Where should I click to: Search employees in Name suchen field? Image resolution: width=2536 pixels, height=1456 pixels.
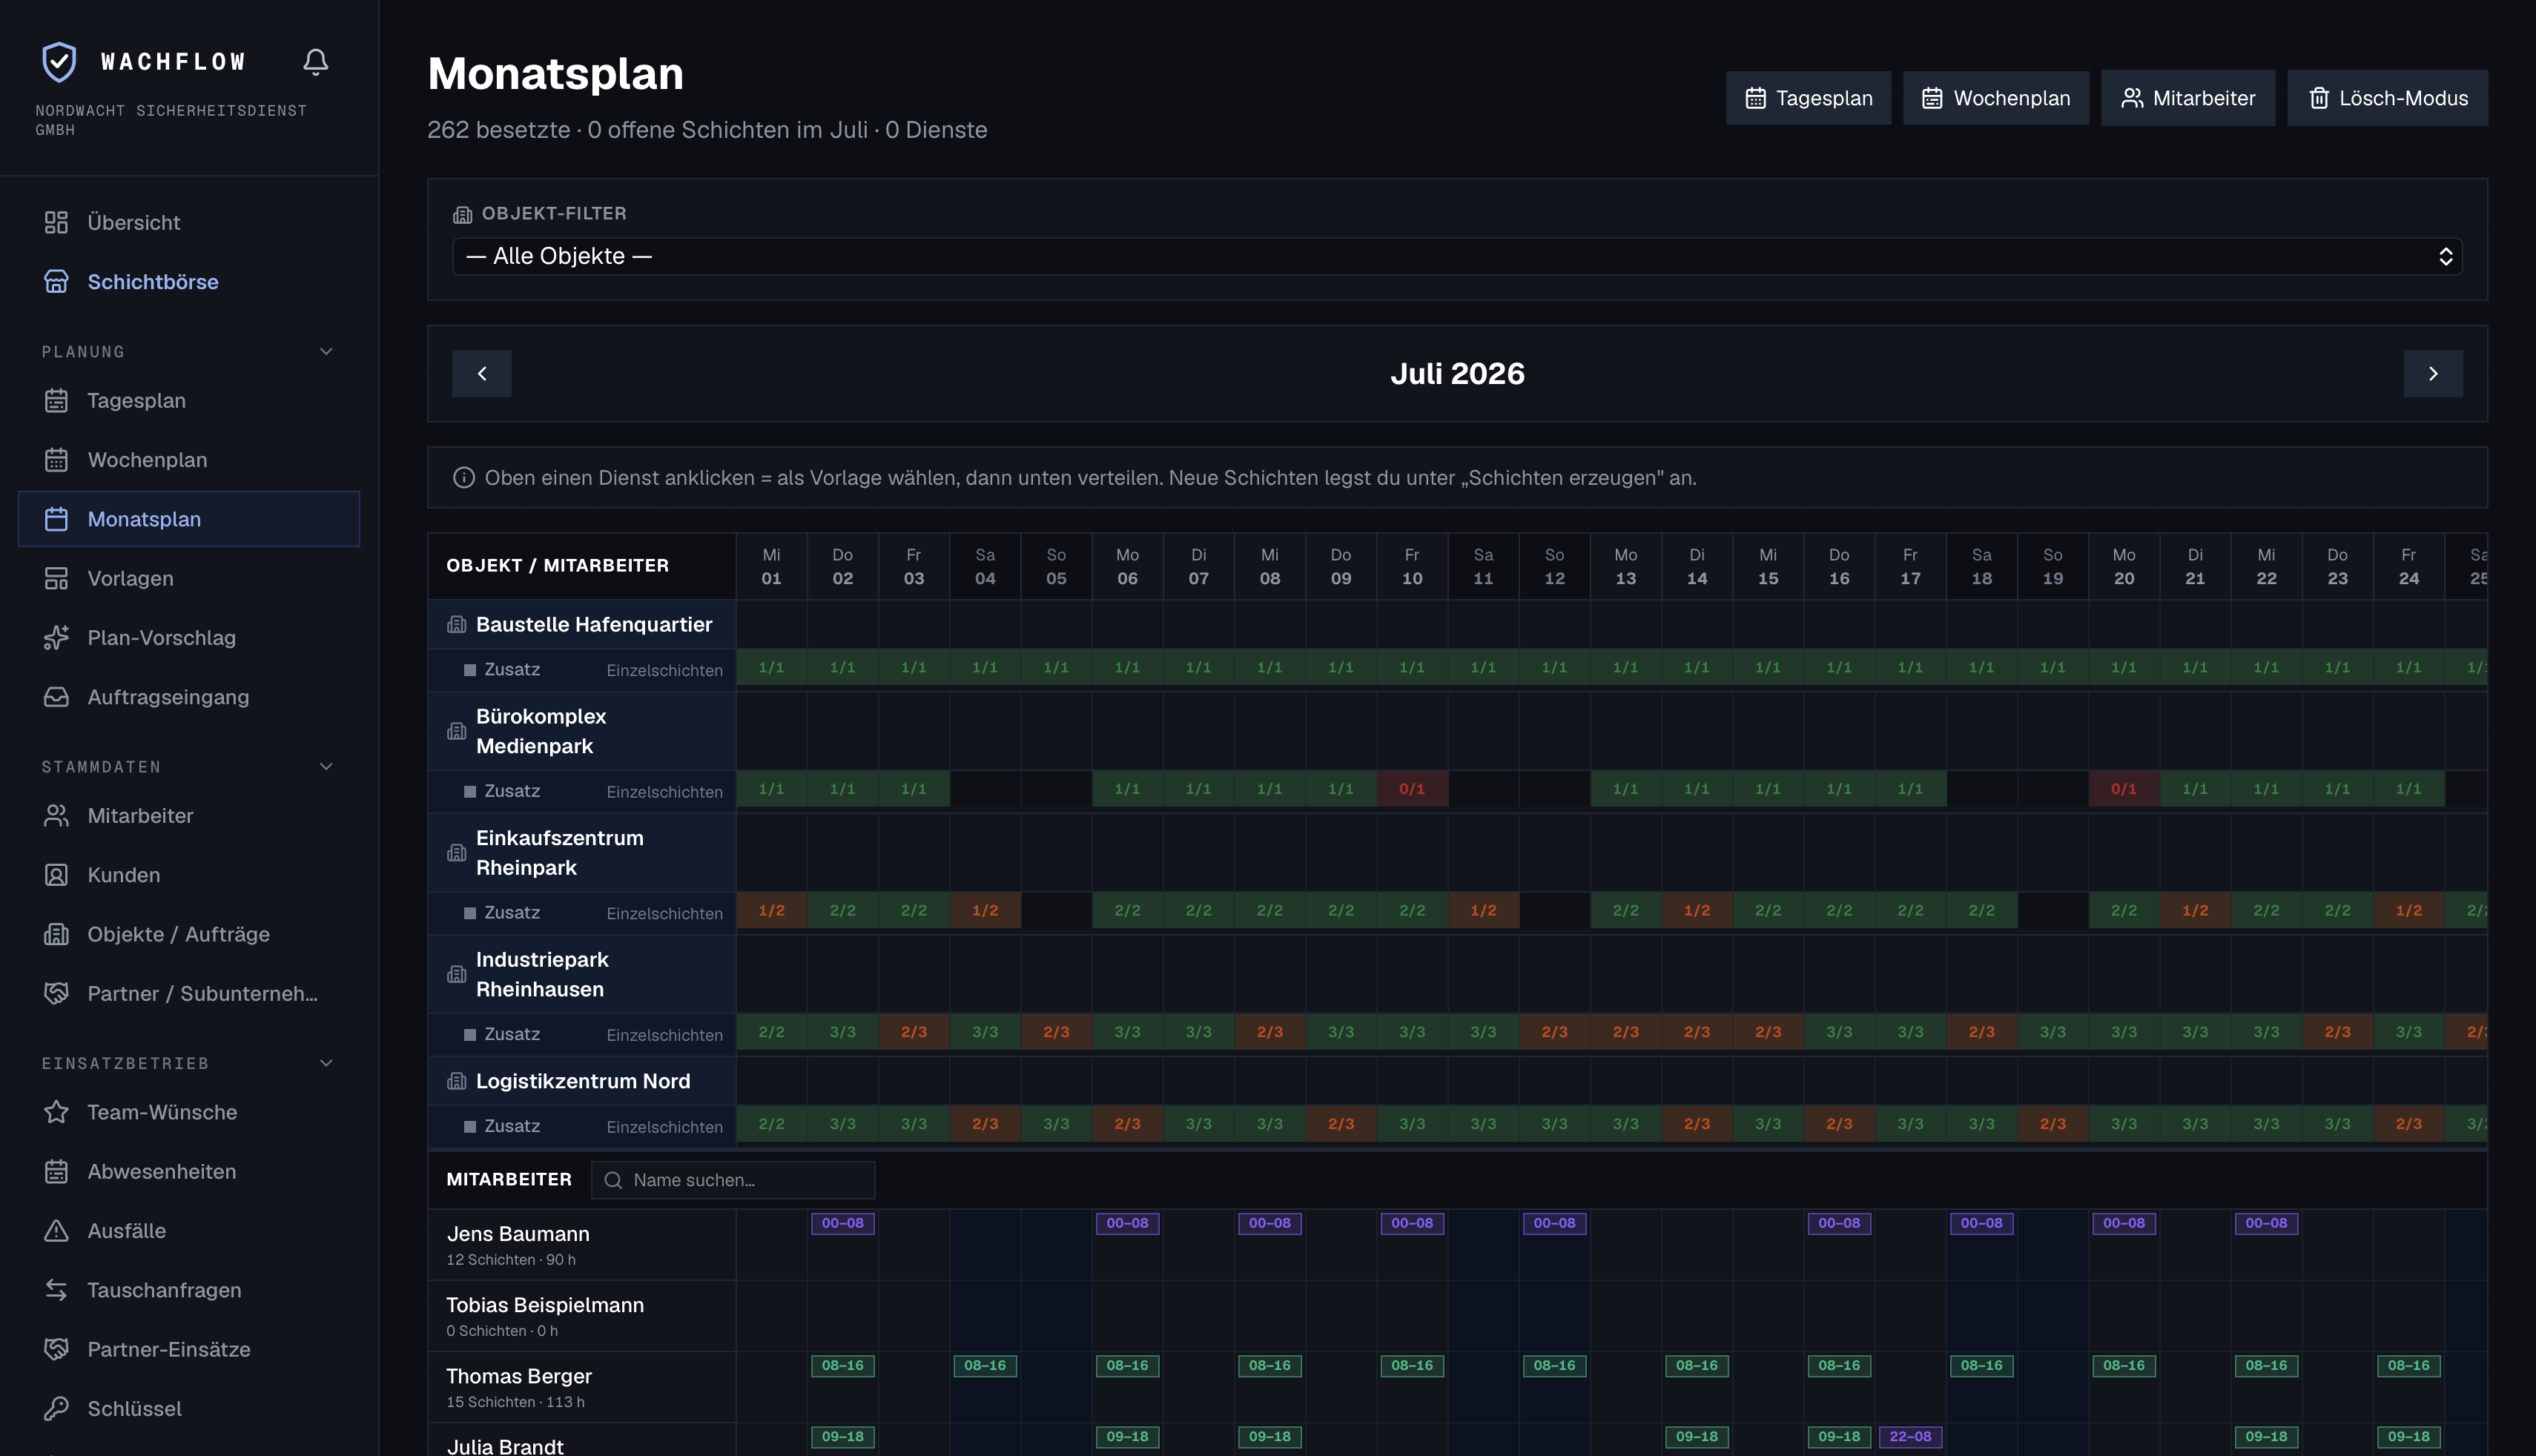pyautogui.click(x=733, y=1180)
